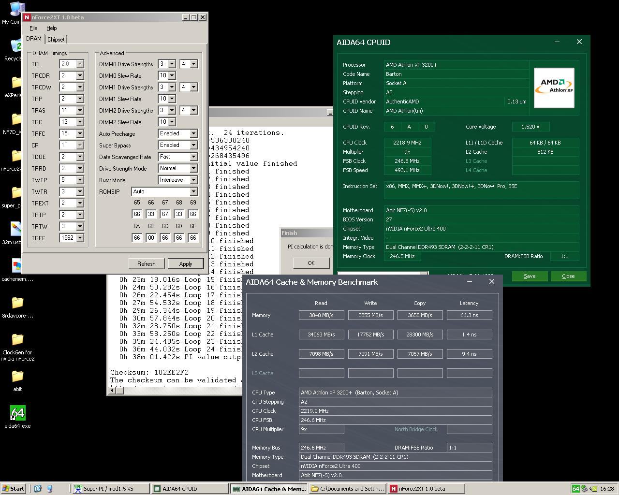Click the CPU Clock 2218.9 MHz value
This screenshot has width=619, height=495.
[407, 143]
